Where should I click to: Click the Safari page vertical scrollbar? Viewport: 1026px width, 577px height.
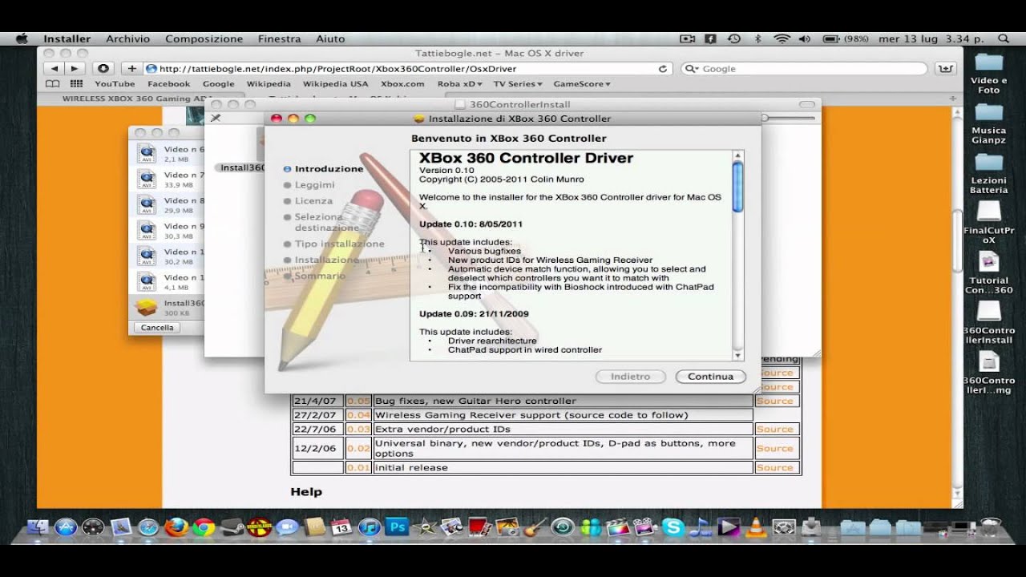coord(957,242)
